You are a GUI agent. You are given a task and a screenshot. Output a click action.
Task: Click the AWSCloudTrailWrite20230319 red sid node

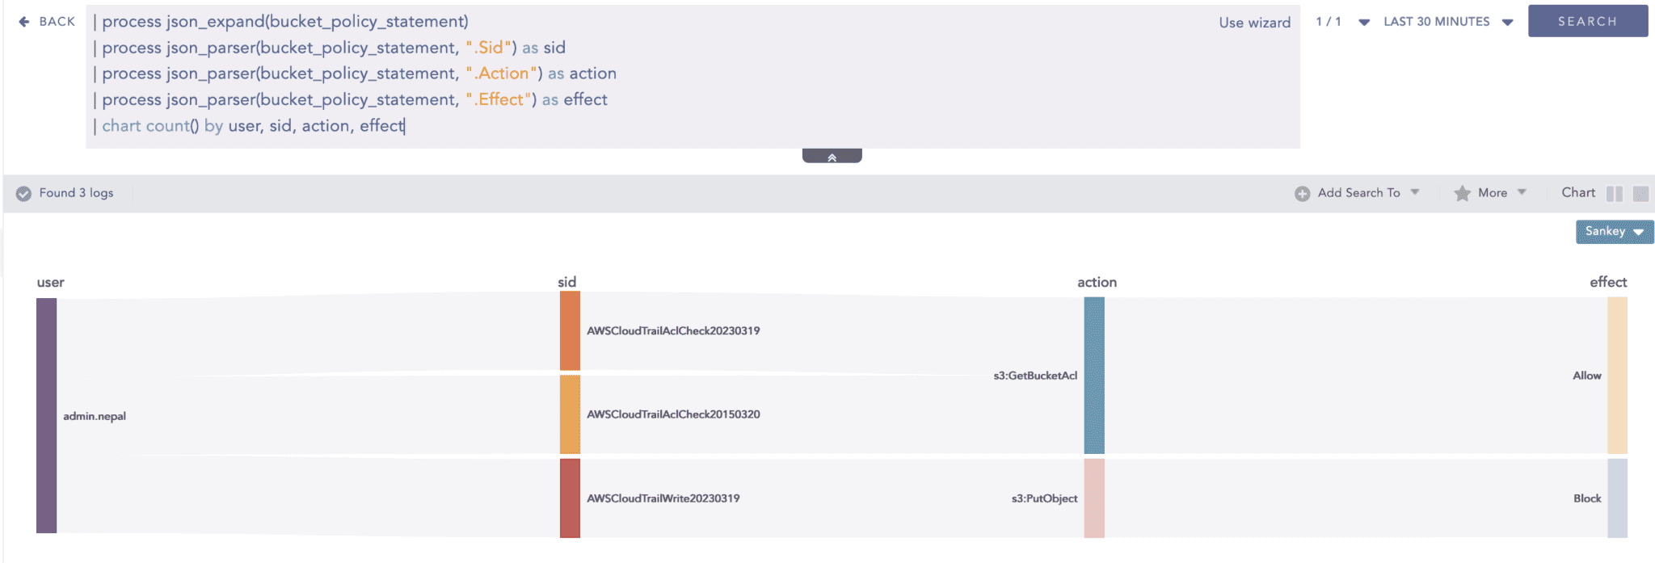pos(570,498)
